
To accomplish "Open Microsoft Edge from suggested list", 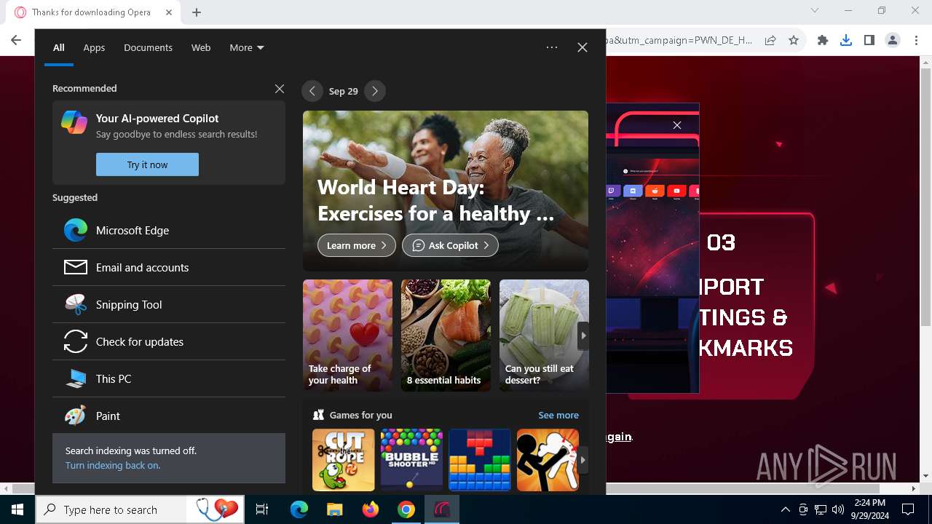I will pos(169,230).
